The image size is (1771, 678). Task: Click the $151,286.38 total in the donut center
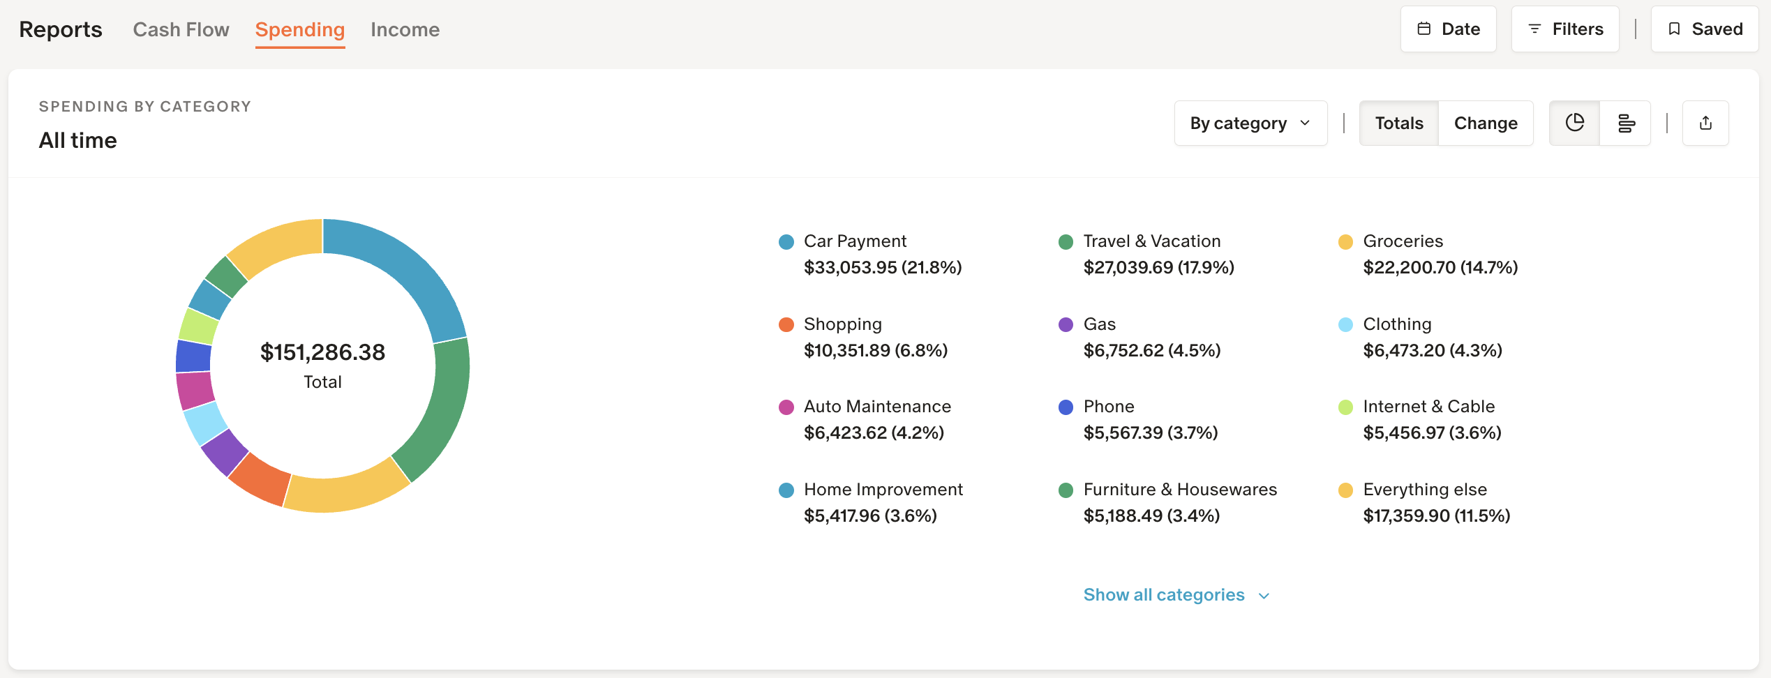(x=322, y=352)
